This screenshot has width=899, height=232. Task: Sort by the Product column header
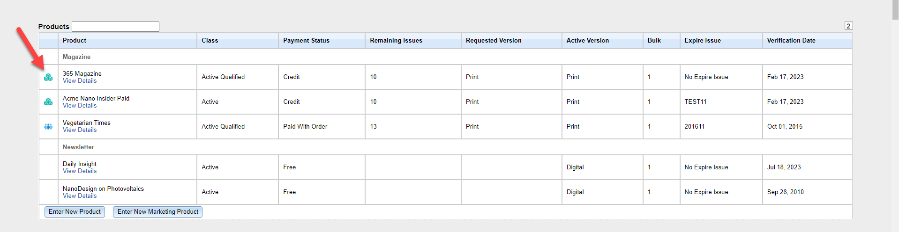[x=75, y=41]
